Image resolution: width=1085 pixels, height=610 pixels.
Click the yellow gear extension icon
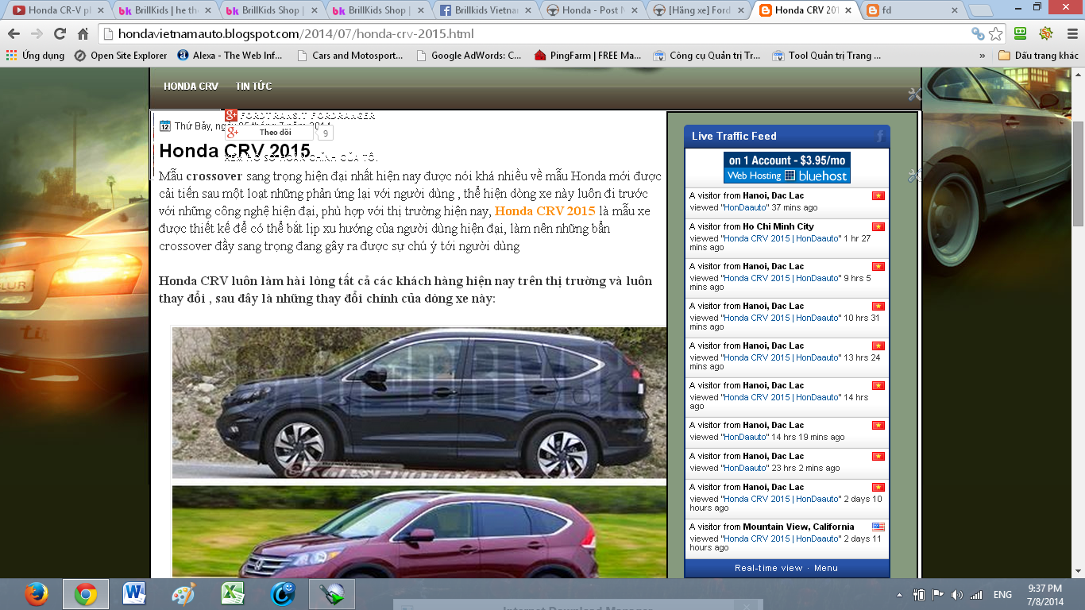click(1046, 33)
